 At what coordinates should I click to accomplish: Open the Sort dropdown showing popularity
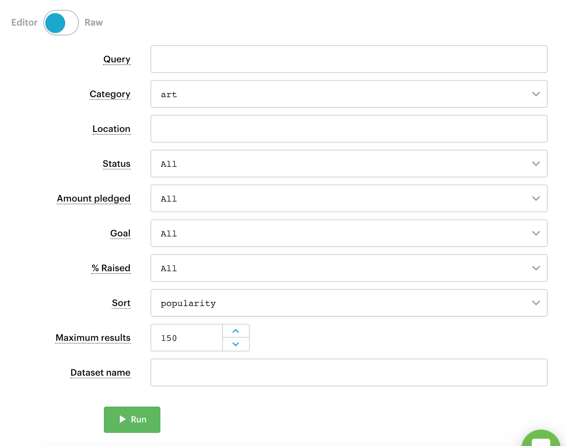tap(349, 303)
